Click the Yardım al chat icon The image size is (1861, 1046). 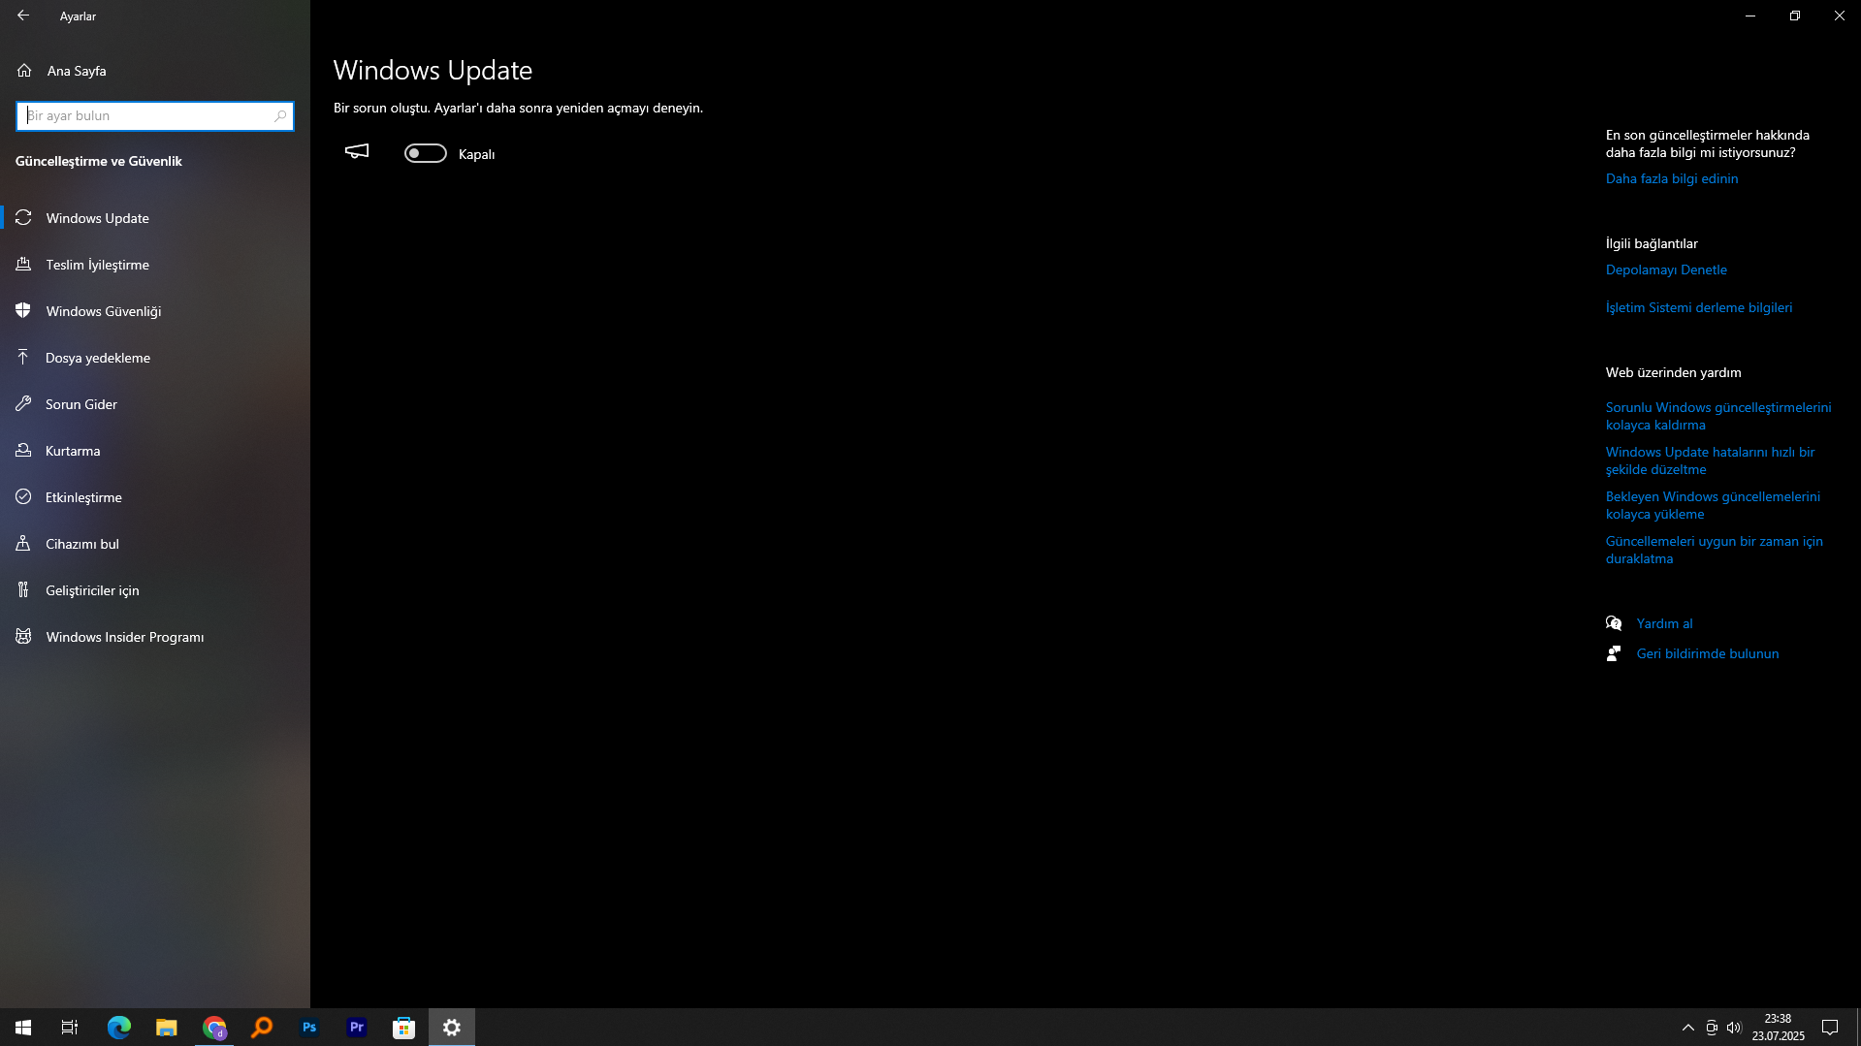tap(1614, 623)
